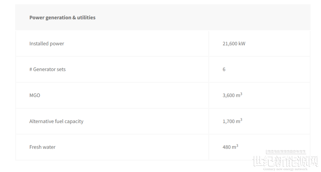Click the Century new energy network text
Screen dimensions: 321x172
click(285, 169)
